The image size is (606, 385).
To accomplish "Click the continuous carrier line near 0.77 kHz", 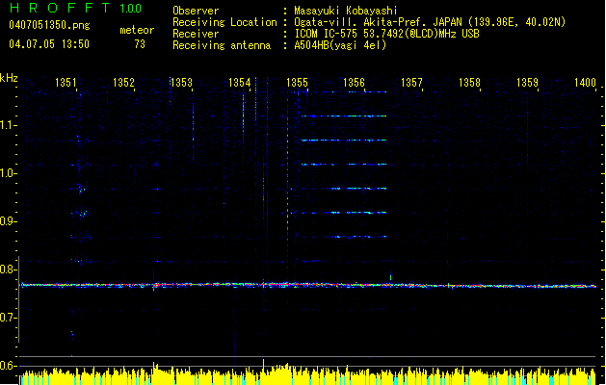I will (x=308, y=285).
